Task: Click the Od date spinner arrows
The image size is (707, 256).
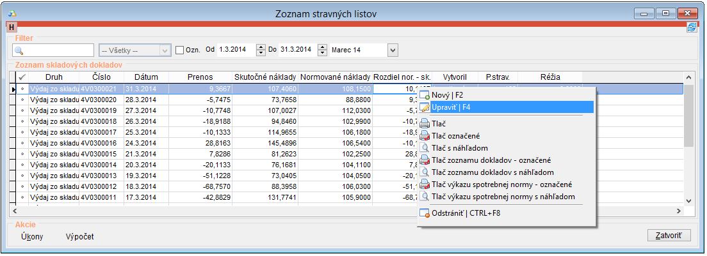Action: 260,50
